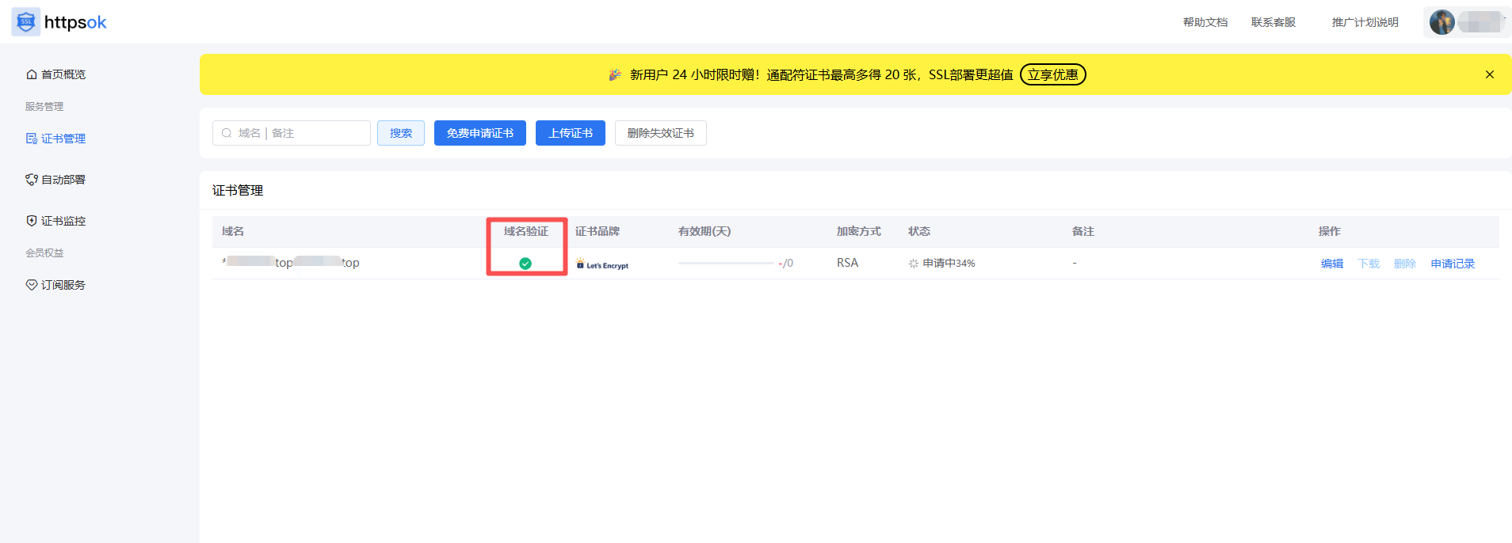Click the 立享优惠 banner link
The image size is (1512, 543).
click(x=1052, y=74)
